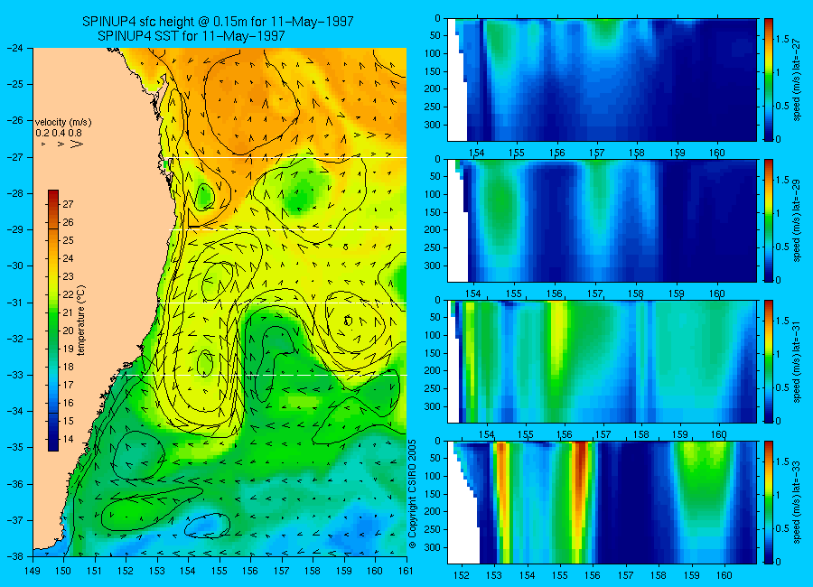Click the 22 value on the temperature scale
The width and height of the screenshot is (813, 587).
tap(68, 294)
